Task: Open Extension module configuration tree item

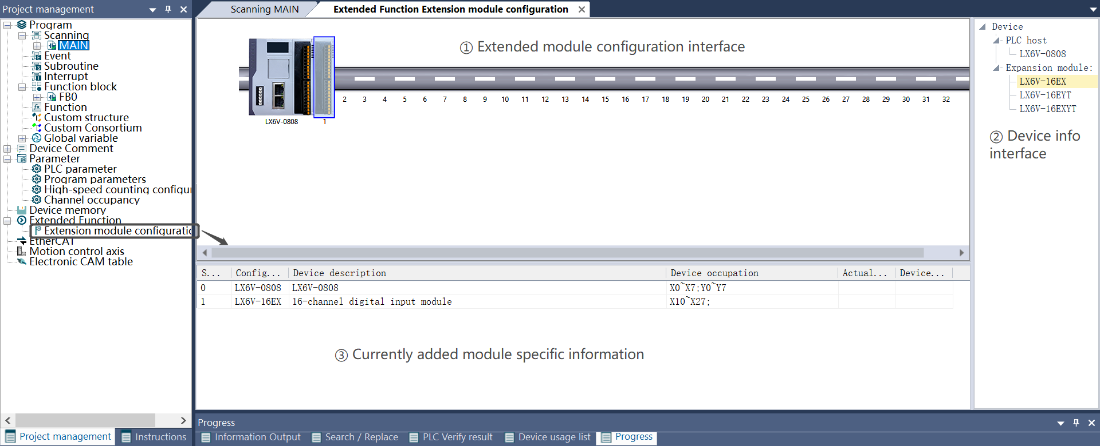Action: coord(117,231)
